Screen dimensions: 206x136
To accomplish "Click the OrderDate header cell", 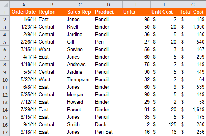I will point(24,12).
